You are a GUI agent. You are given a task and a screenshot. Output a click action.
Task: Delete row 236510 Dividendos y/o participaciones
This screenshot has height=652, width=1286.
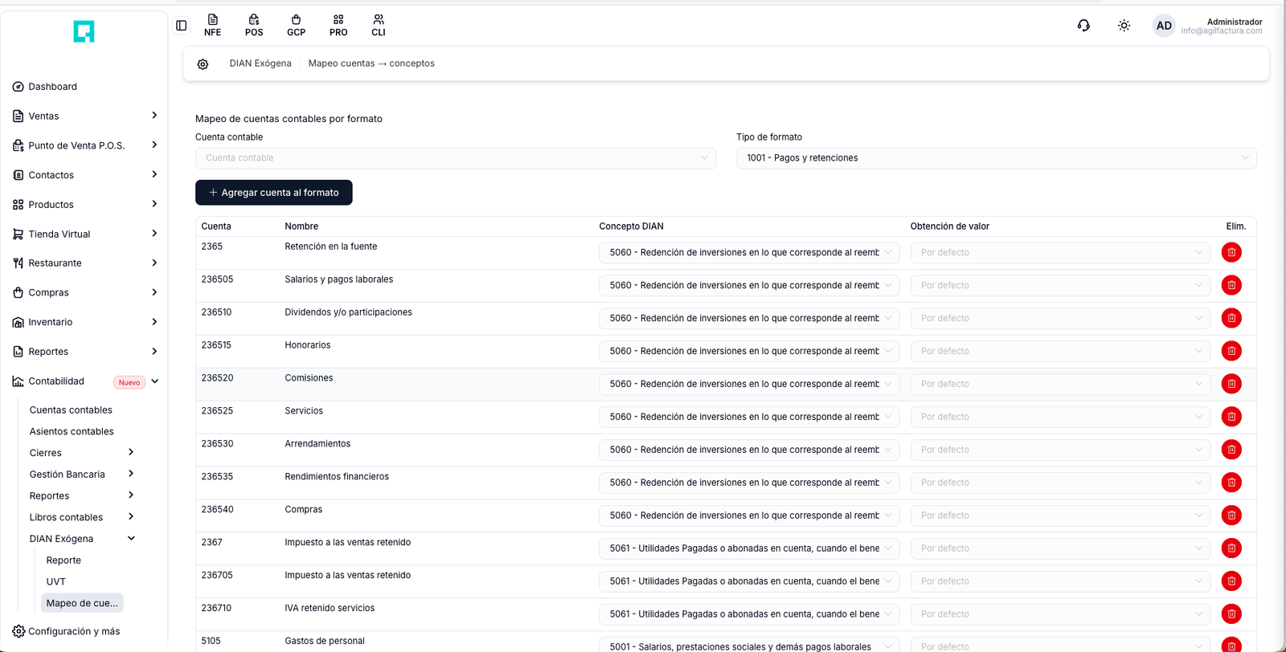pos(1231,318)
